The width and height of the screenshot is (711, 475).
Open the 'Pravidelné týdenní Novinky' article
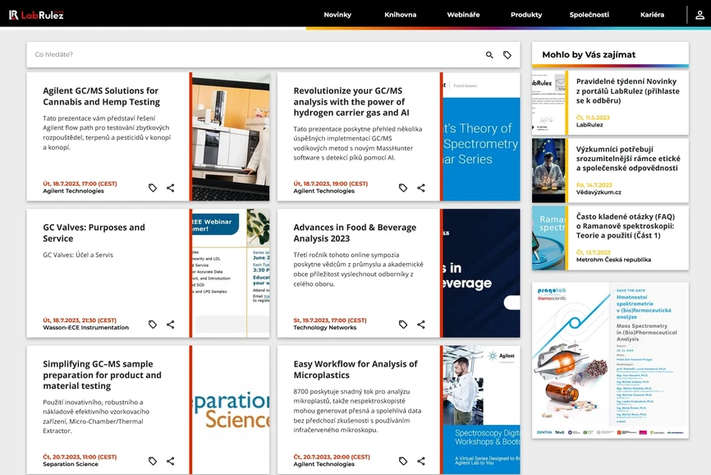[x=627, y=90]
